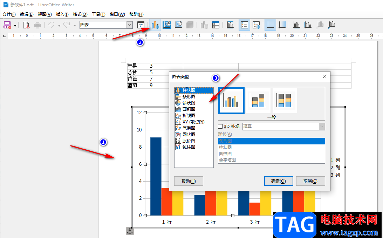Click the Data Ranges icon
383x238 pixels.
pos(204,25)
